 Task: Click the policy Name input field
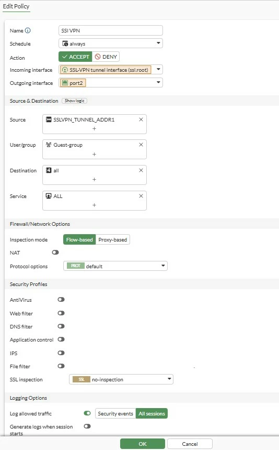tap(111, 30)
